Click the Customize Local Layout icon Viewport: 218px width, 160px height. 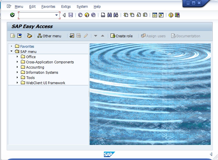click(177, 15)
